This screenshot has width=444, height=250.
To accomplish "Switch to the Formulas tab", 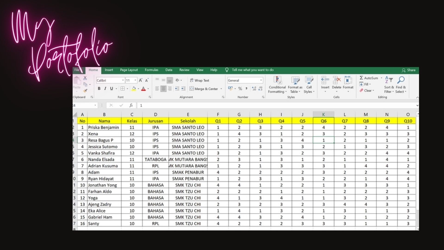I will tap(152, 70).
